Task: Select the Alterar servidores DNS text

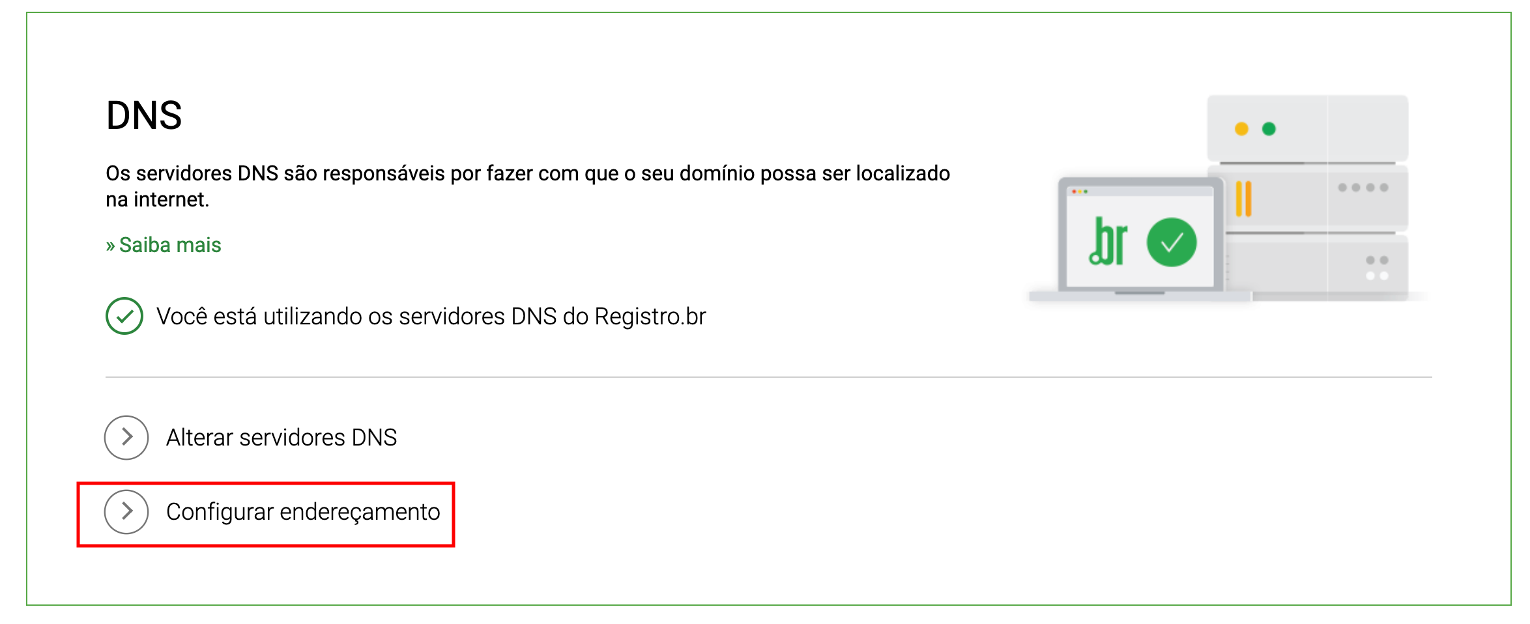Action: (x=281, y=437)
